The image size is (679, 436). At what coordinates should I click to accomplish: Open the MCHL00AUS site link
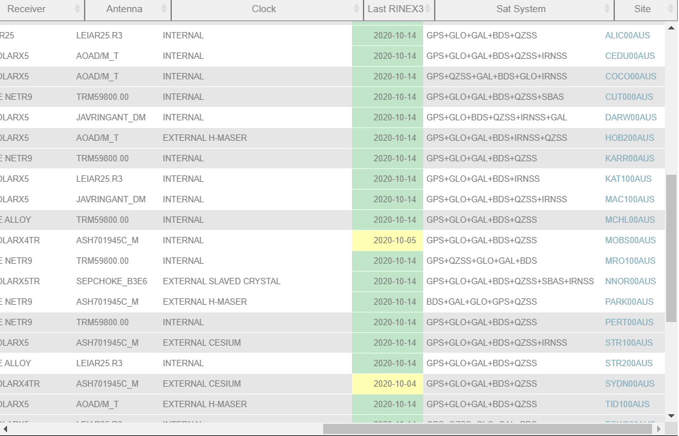click(x=630, y=220)
